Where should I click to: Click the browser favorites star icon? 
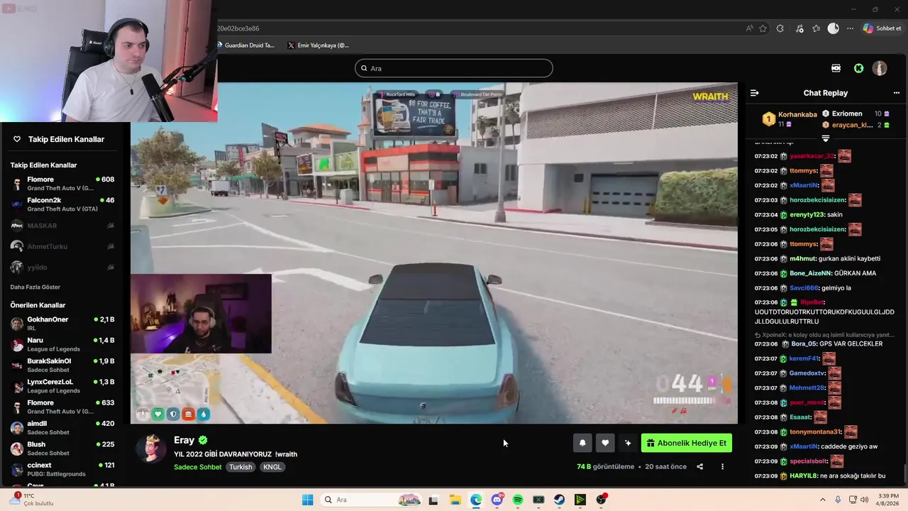(x=763, y=28)
